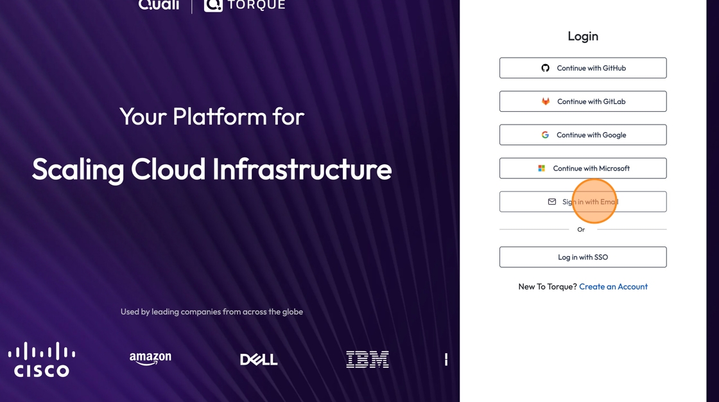Click 'Your Platform for' text
719x402 pixels.
[x=212, y=117]
